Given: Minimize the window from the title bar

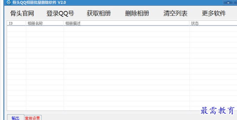Looking at the screenshot, I should [228, 2].
